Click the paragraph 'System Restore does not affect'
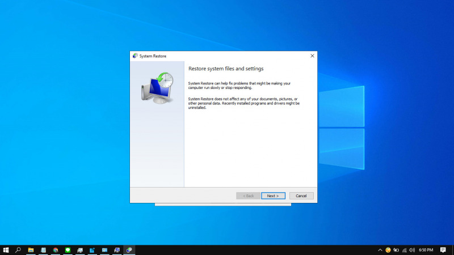 pos(244,103)
